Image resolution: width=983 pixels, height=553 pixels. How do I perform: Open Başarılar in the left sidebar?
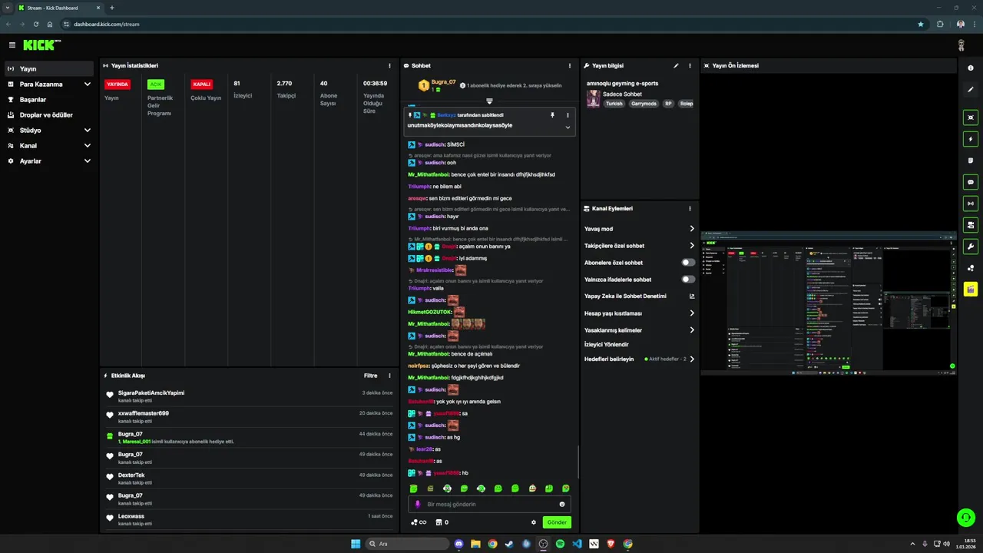[x=49, y=100]
